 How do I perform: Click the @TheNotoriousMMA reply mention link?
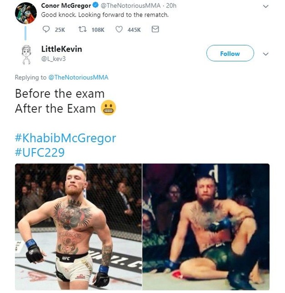click(x=78, y=77)
